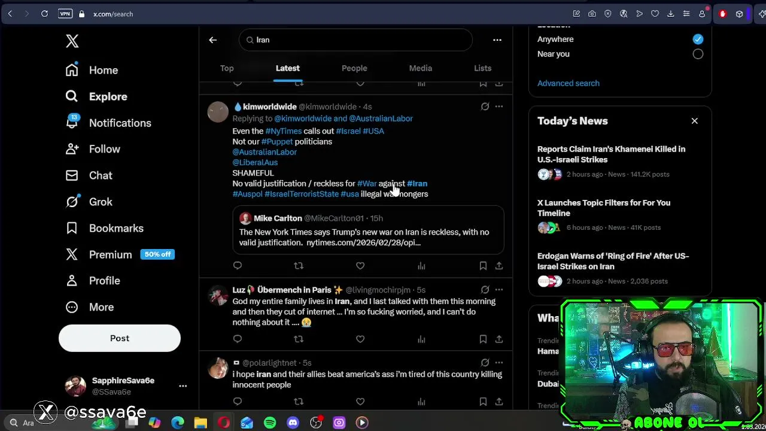Viewport: 766px width, 431px height.
Task: Close the Today's News panel
Action: click(695, 121)
